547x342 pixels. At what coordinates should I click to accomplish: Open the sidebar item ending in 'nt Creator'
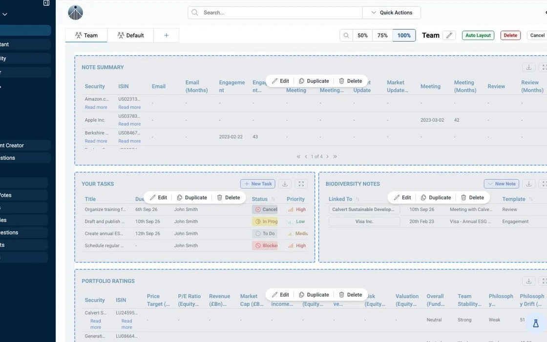[25, 146]
